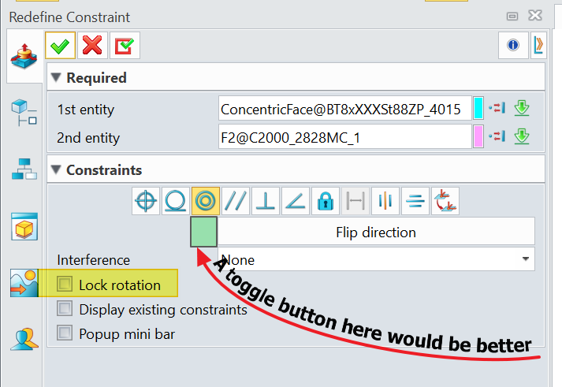Select the Distance constraint icon
This screenshot has width=562, height=387.
pyautogui.click(x=355, y=201)
